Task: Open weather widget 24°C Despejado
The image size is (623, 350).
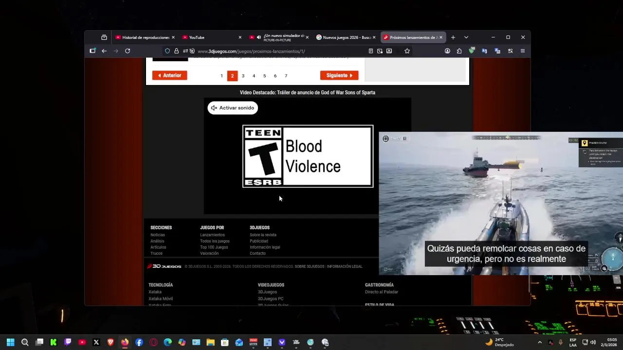Action: pyautogui.click(x=499, y=342)
